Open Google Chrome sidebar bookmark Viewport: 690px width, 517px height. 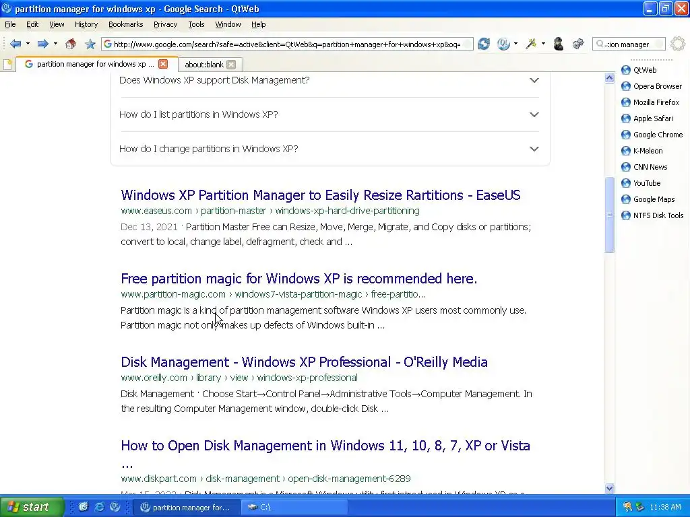652,135
